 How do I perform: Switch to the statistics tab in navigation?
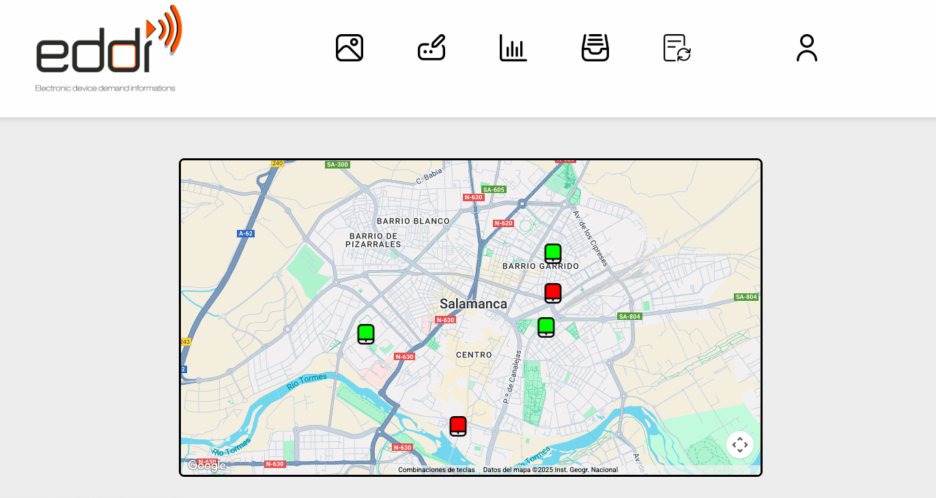[513, 48]
